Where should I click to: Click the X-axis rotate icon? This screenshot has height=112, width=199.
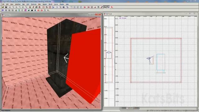[x=13, y=7]
